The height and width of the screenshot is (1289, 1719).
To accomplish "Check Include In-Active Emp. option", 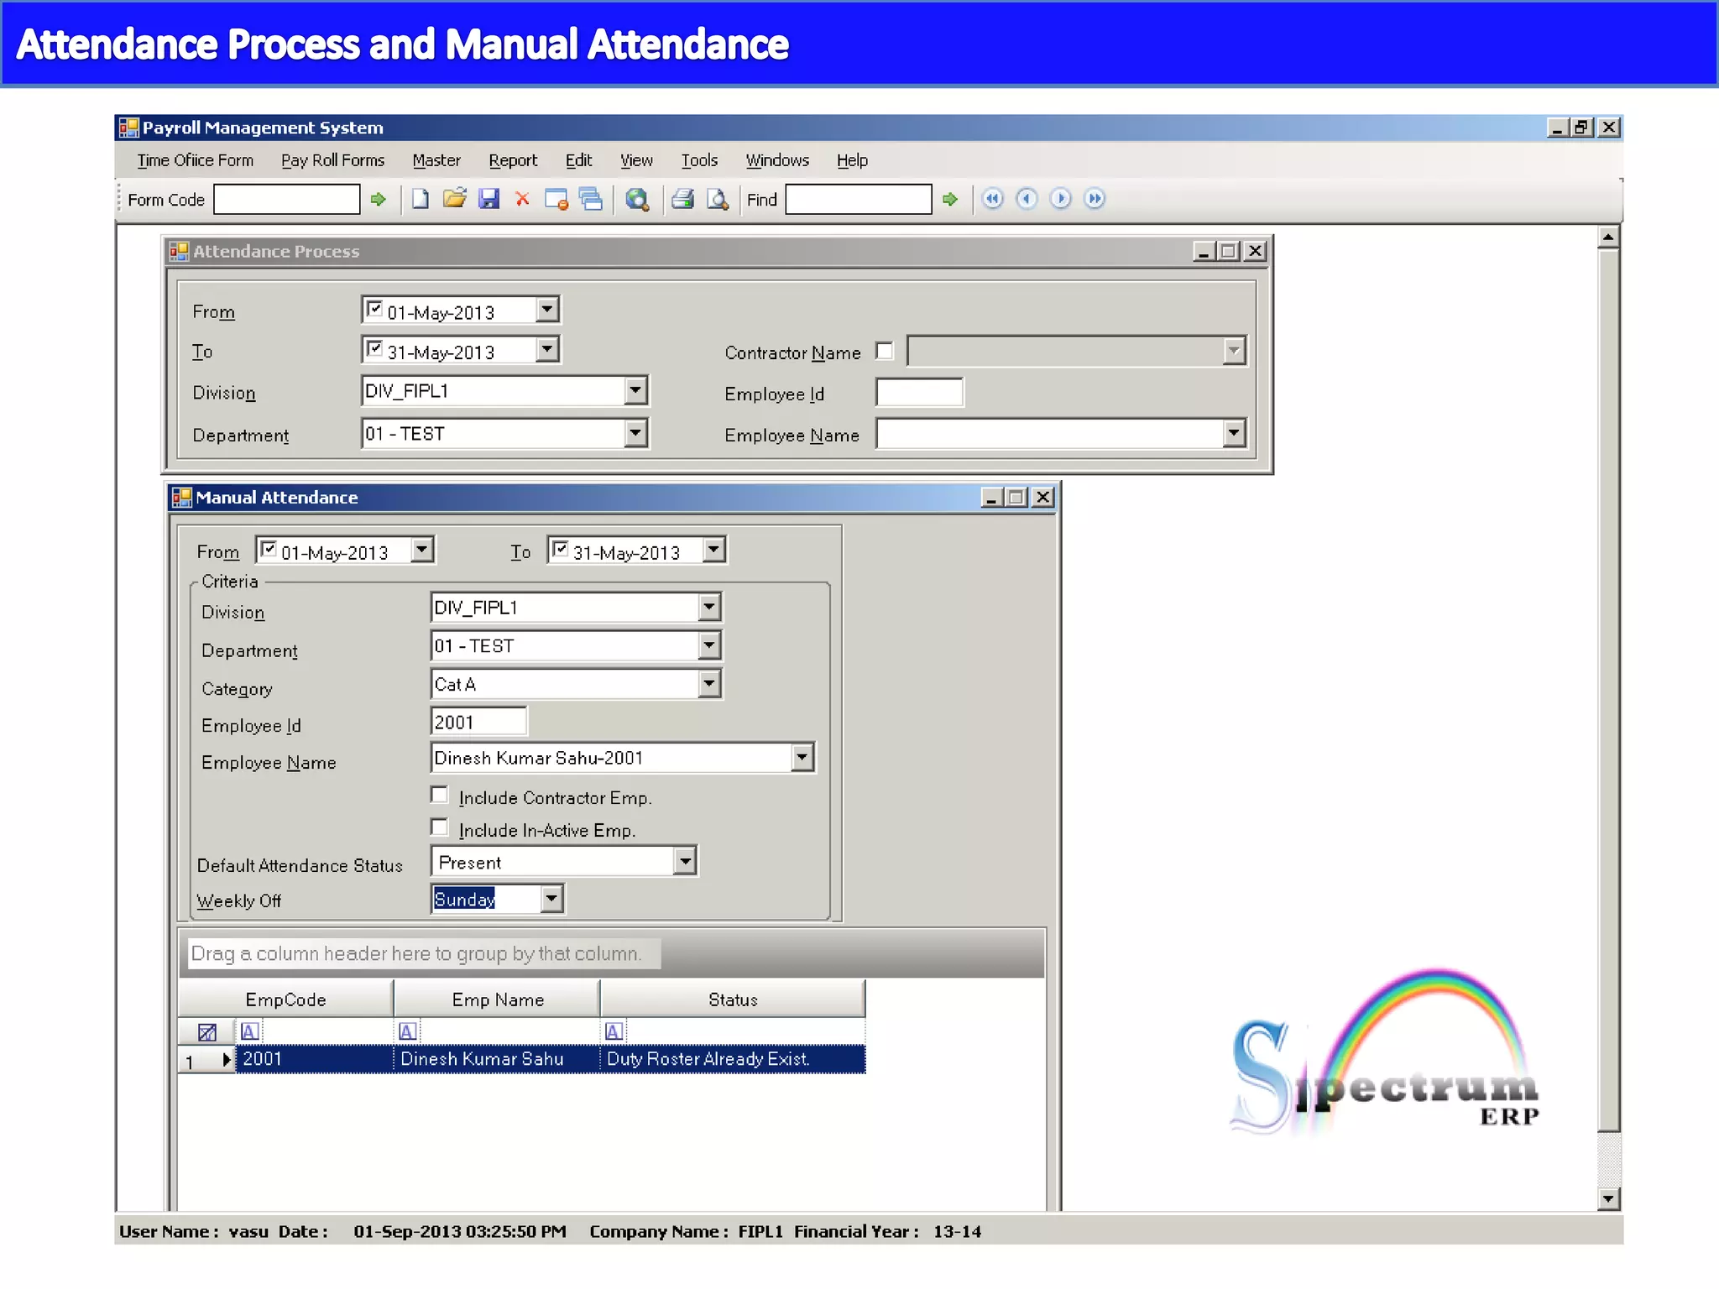I will 439,827.
